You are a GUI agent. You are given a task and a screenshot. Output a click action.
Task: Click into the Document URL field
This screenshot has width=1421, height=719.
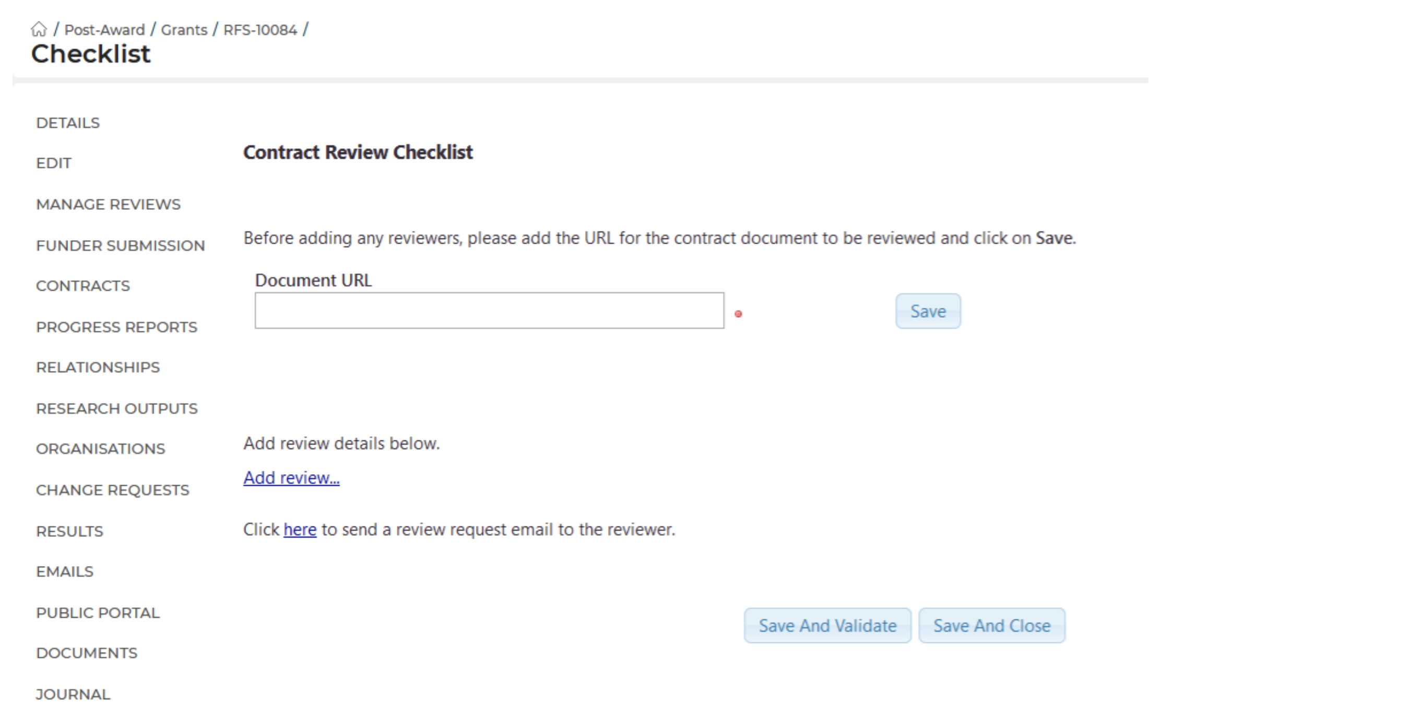(489, 311)
